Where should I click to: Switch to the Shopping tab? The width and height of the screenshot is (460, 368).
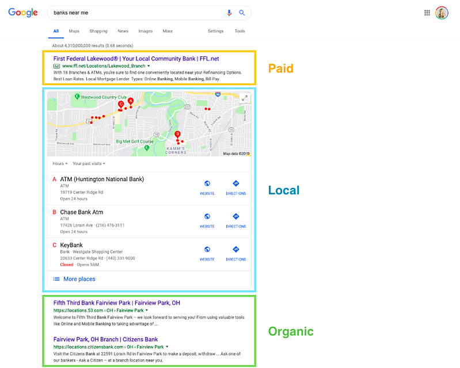point(98,31)
